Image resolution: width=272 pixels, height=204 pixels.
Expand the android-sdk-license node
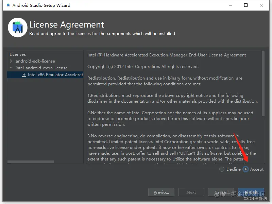[x=11, y=61]
